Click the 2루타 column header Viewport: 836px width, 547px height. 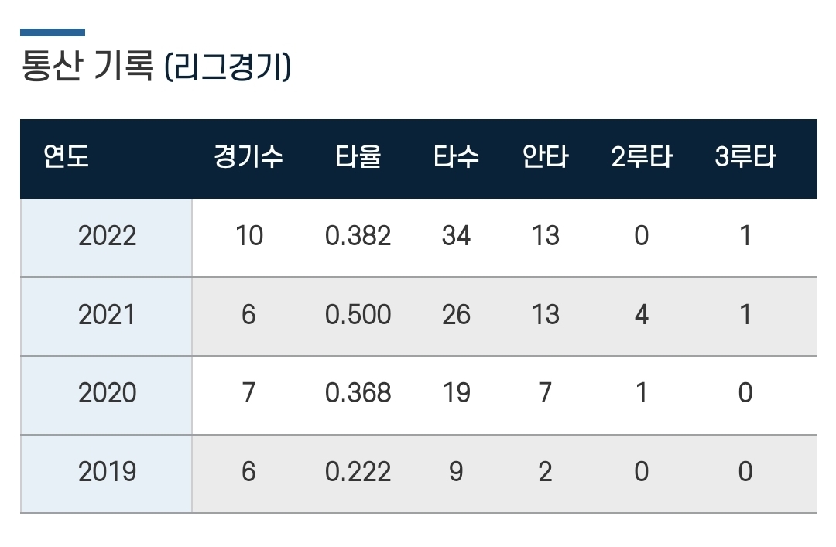[641, 157]
